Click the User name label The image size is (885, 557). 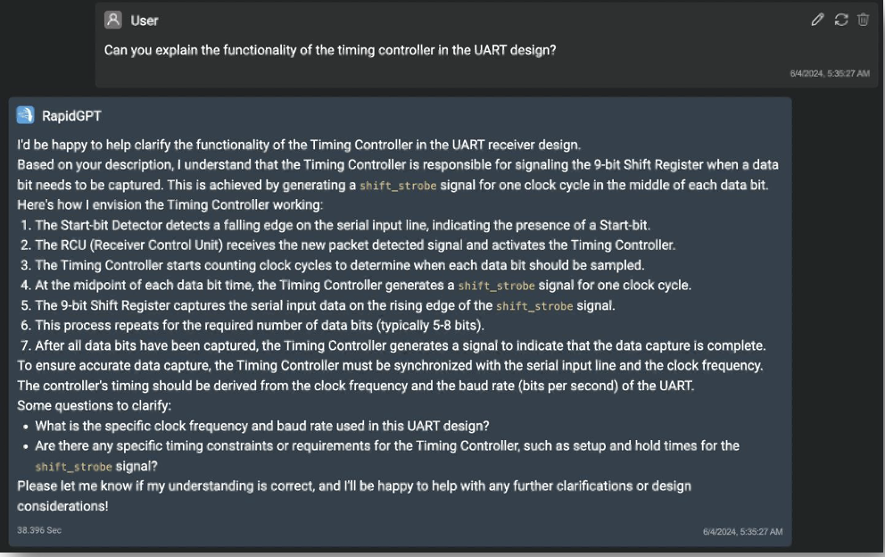145,21
